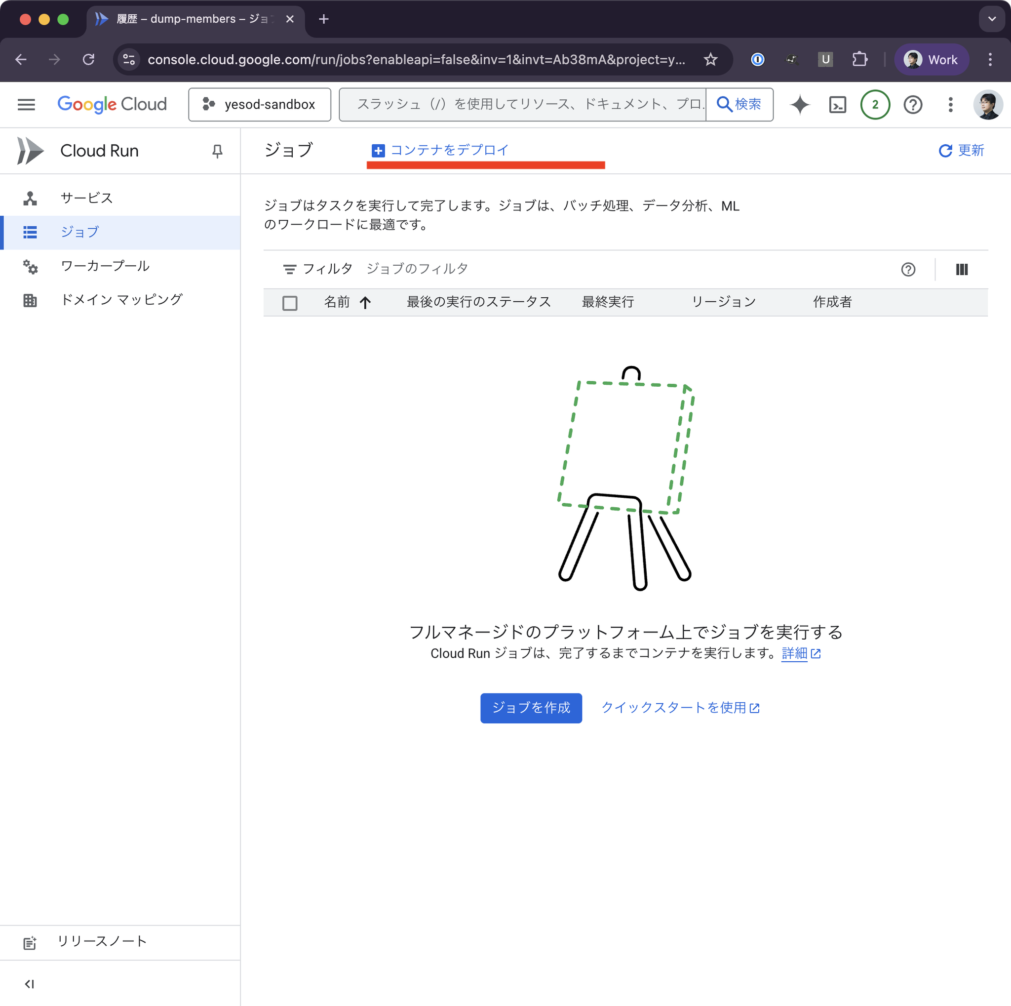Open the U extension icon

tap(825, 60)
